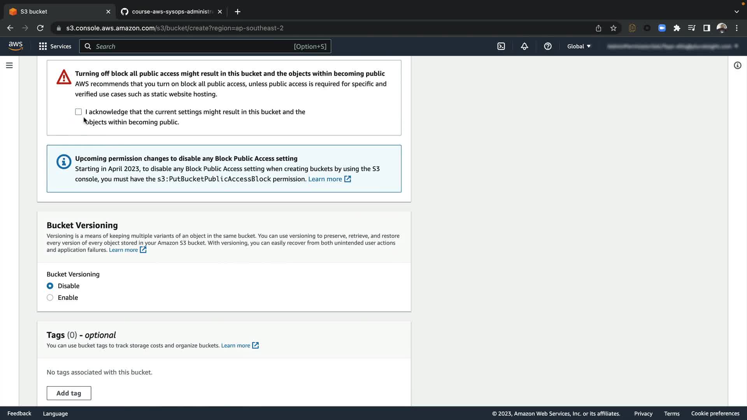Select Disable bucket versioning
747x420 pixels.
click(50, 286)
